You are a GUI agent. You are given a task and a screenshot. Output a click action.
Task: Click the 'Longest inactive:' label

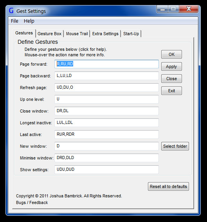(36, 123)
